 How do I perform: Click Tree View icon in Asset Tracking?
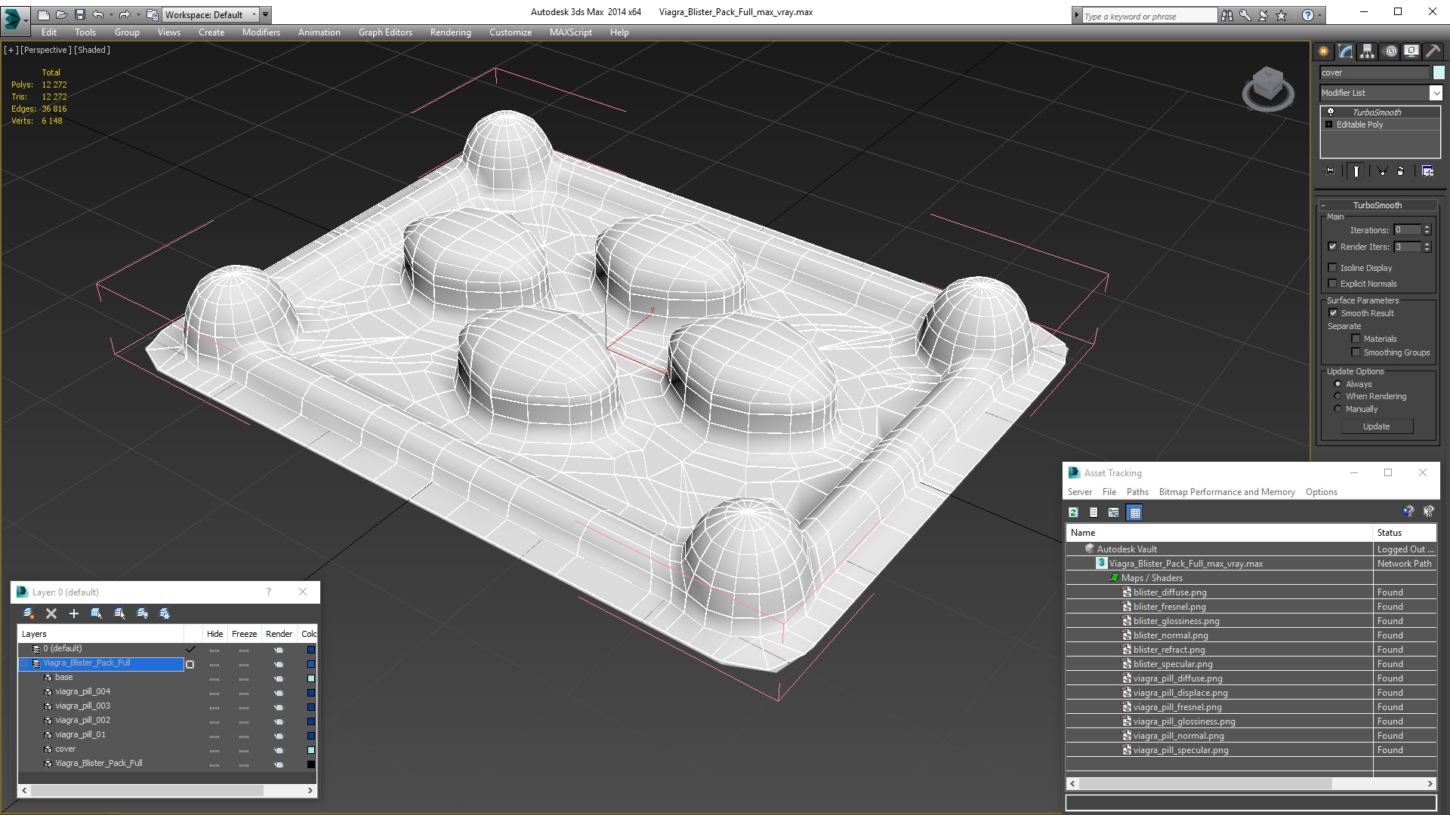point(1113,512)
